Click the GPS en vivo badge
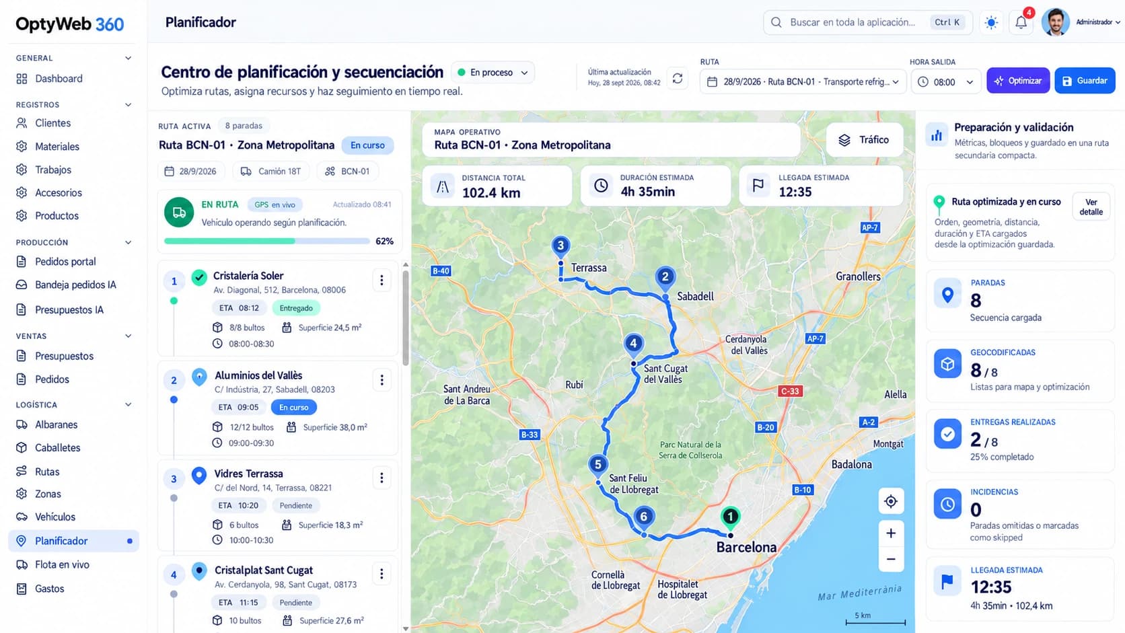The image size is (1125, 633). coord(275,204)
